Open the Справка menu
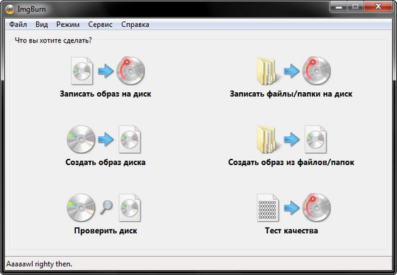 click(135, 25)
